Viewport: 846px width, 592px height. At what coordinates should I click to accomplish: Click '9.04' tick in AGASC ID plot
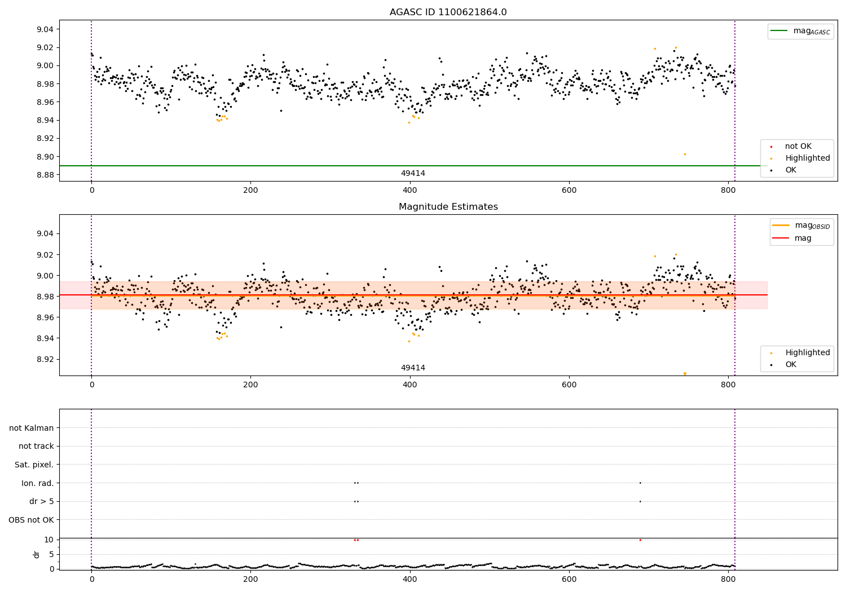(x=45, y=29)
